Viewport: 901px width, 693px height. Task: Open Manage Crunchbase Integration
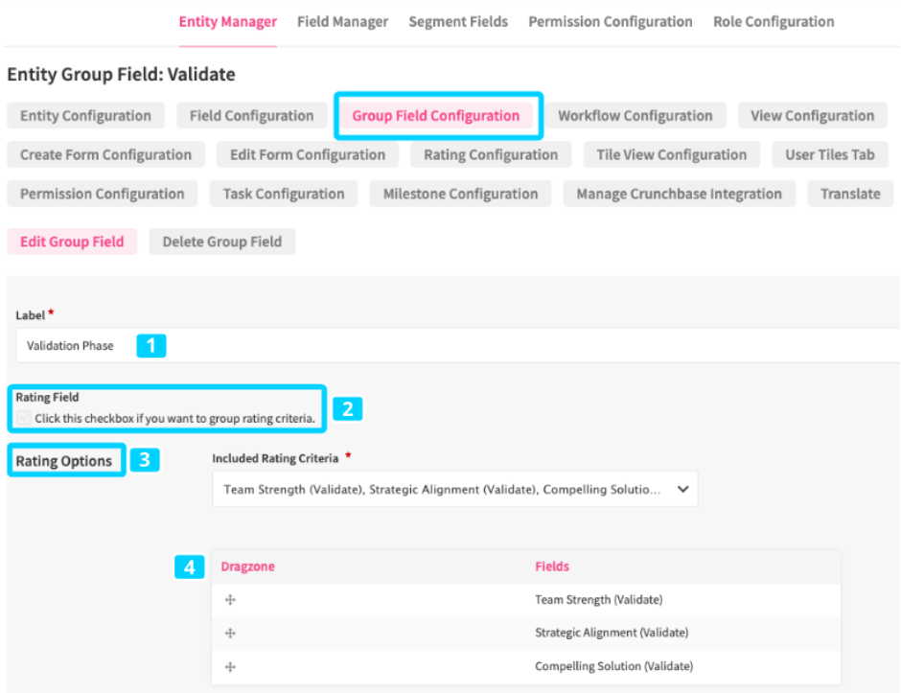679,194
